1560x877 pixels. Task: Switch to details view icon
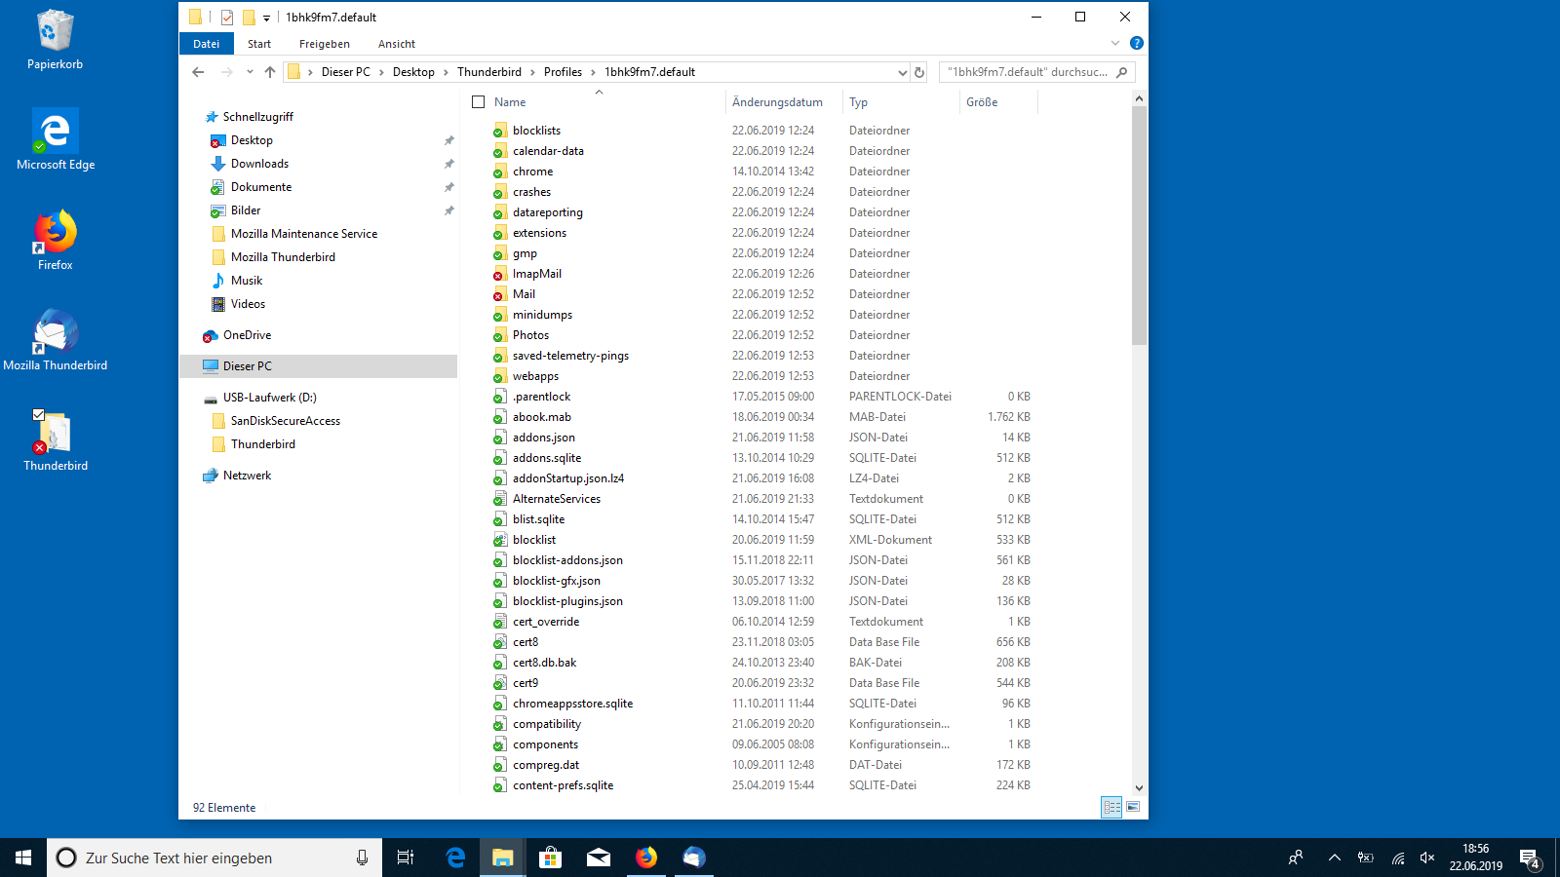(x=1111, y=807)
